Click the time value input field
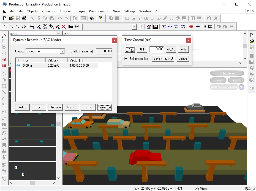 click(157, 49)
